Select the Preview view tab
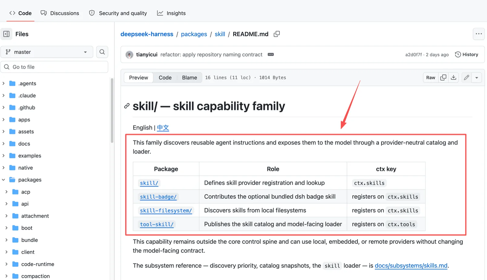Screen dimensions: 487x280 (x=138, y=78)
